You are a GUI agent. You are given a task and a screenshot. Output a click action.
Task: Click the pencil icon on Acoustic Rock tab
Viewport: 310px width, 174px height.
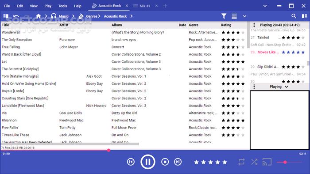point(94,6)
